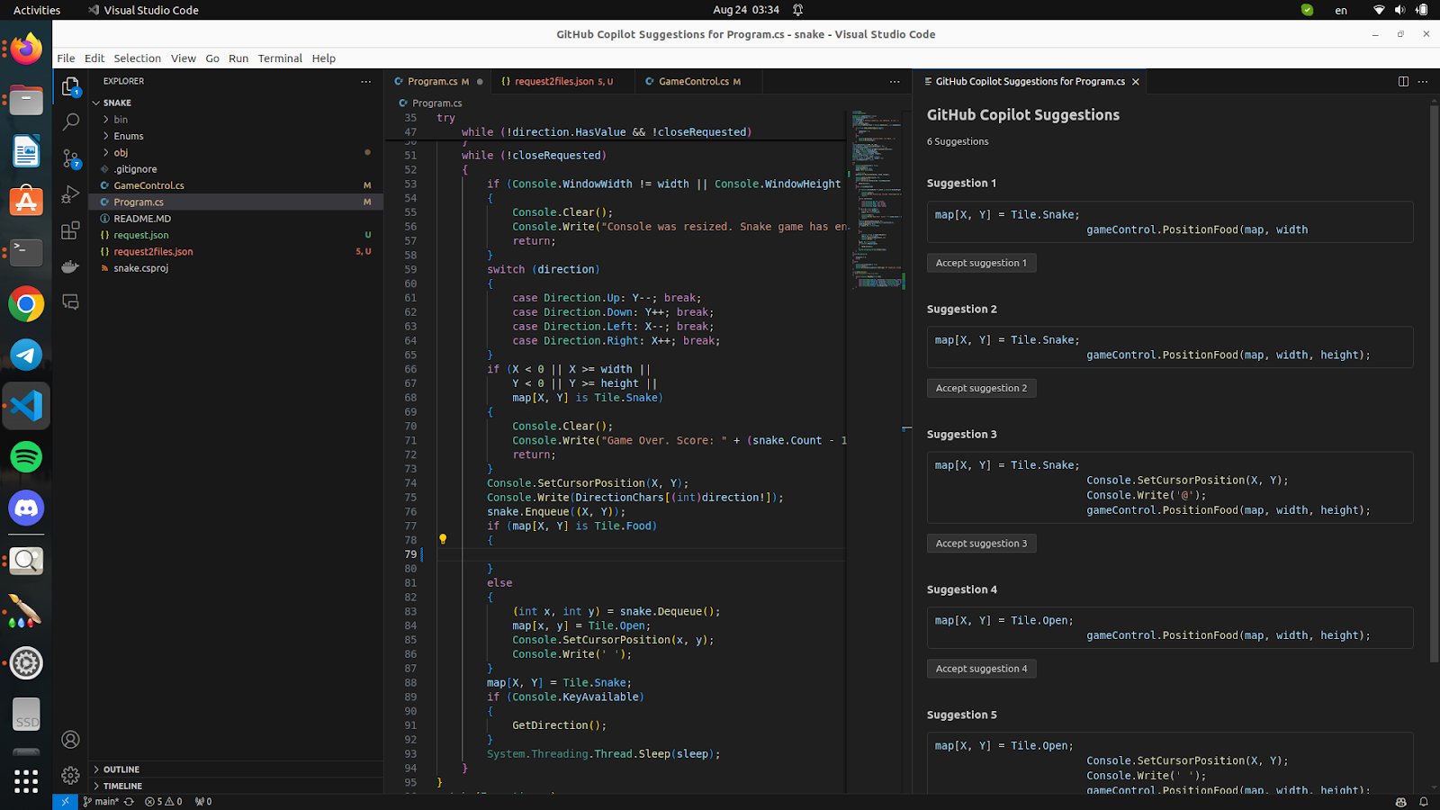Open the Docker view in activity bar
This screenshot has width=1440, height=810.
(70, 266)
